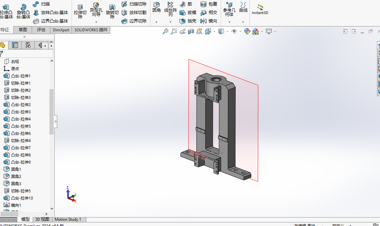Click the Edit Appearance colored ball icon
This screenshot has height=226, width=380.
pos(247,31)
